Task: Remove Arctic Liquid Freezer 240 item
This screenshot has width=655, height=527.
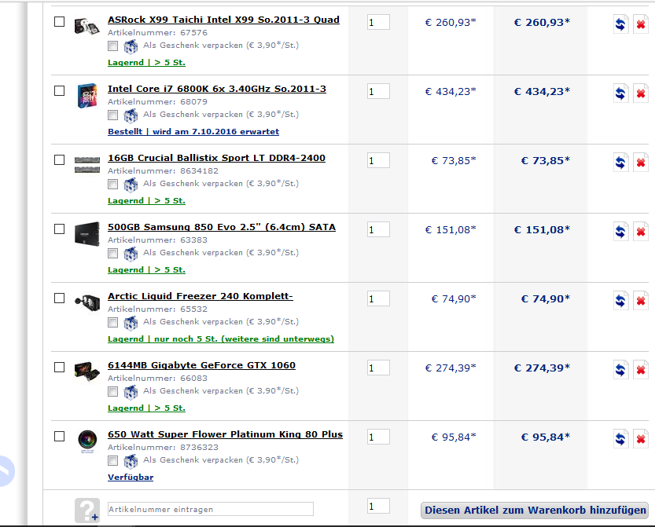Action: (640, 301)
